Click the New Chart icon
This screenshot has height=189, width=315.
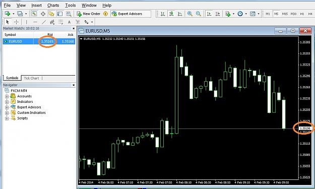[8, 14]
